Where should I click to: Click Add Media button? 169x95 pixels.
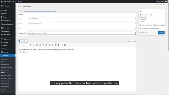tap(23, 41)
